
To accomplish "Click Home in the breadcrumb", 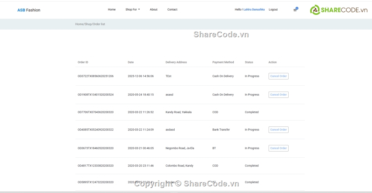I will tap(79, 24).
